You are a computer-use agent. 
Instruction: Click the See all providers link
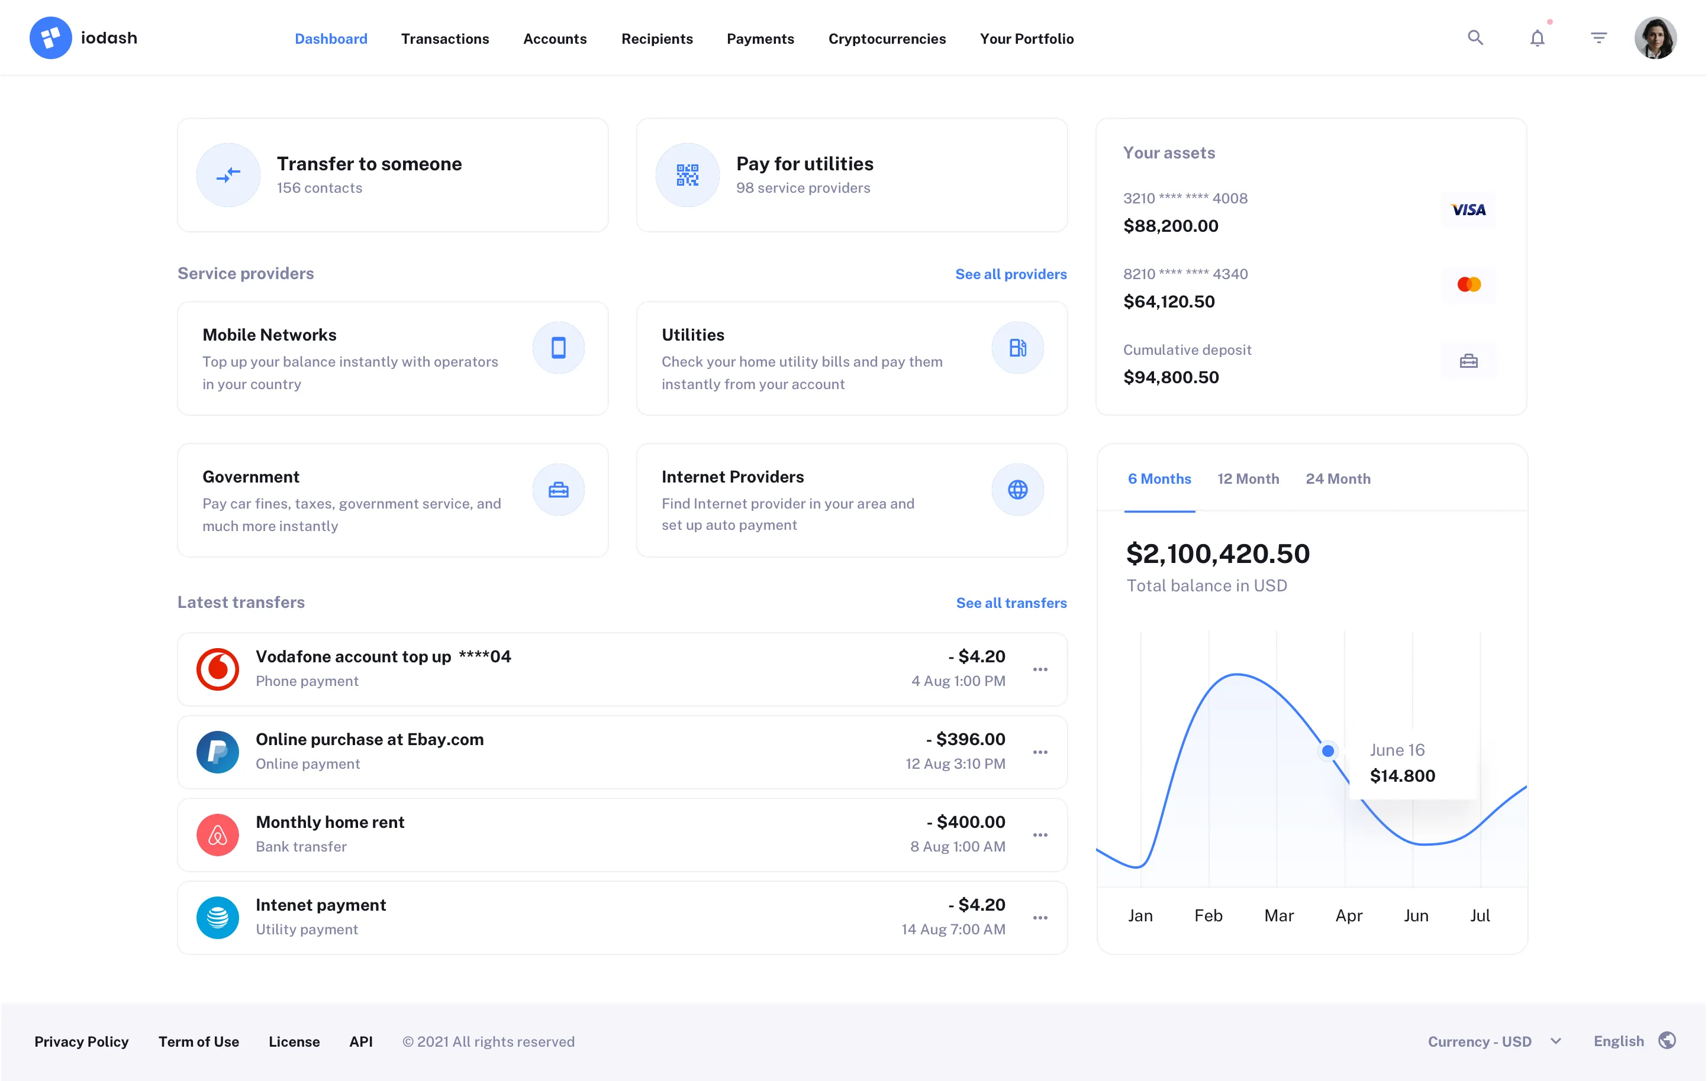click(1011, 274)
